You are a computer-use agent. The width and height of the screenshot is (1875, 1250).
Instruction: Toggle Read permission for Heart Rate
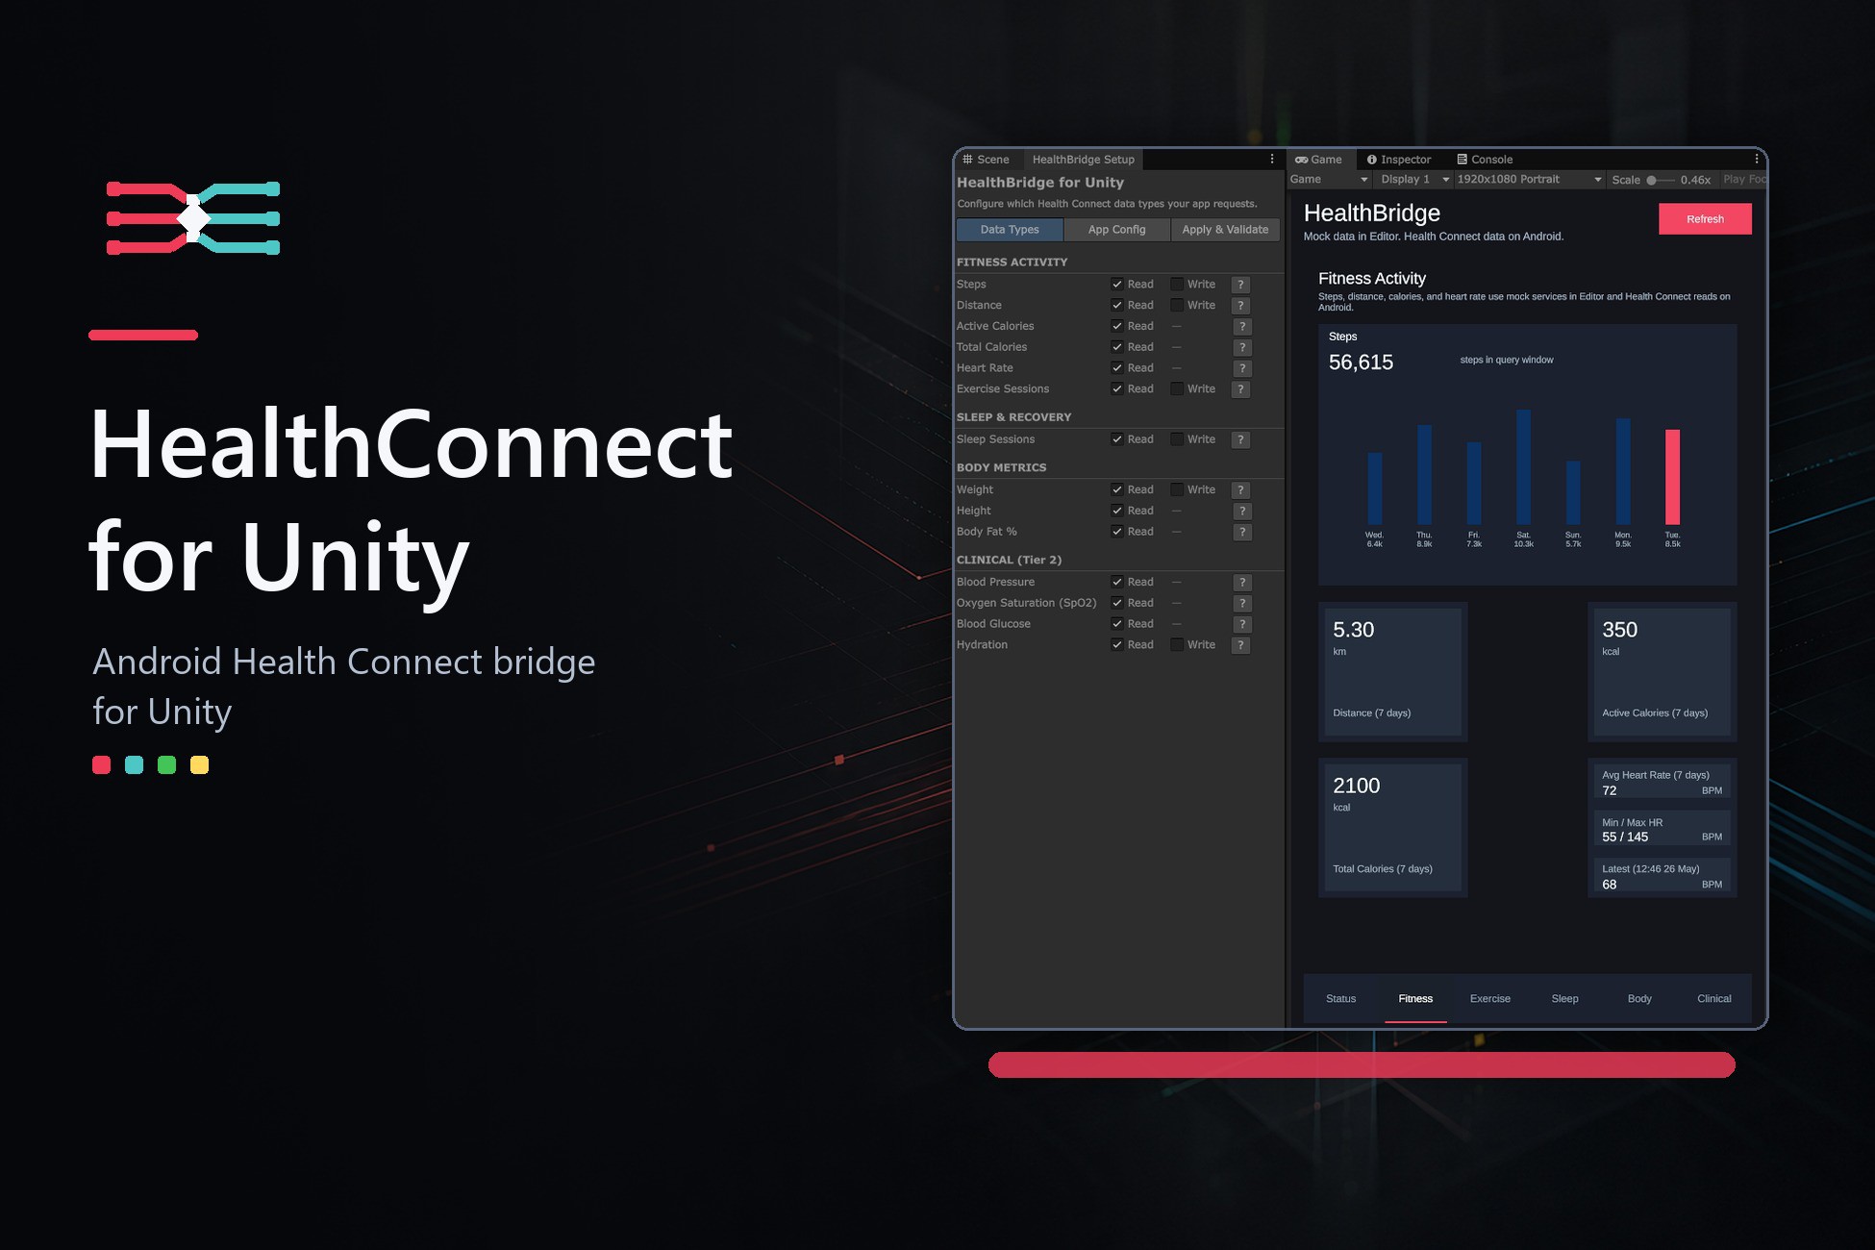click(1117, 368)
